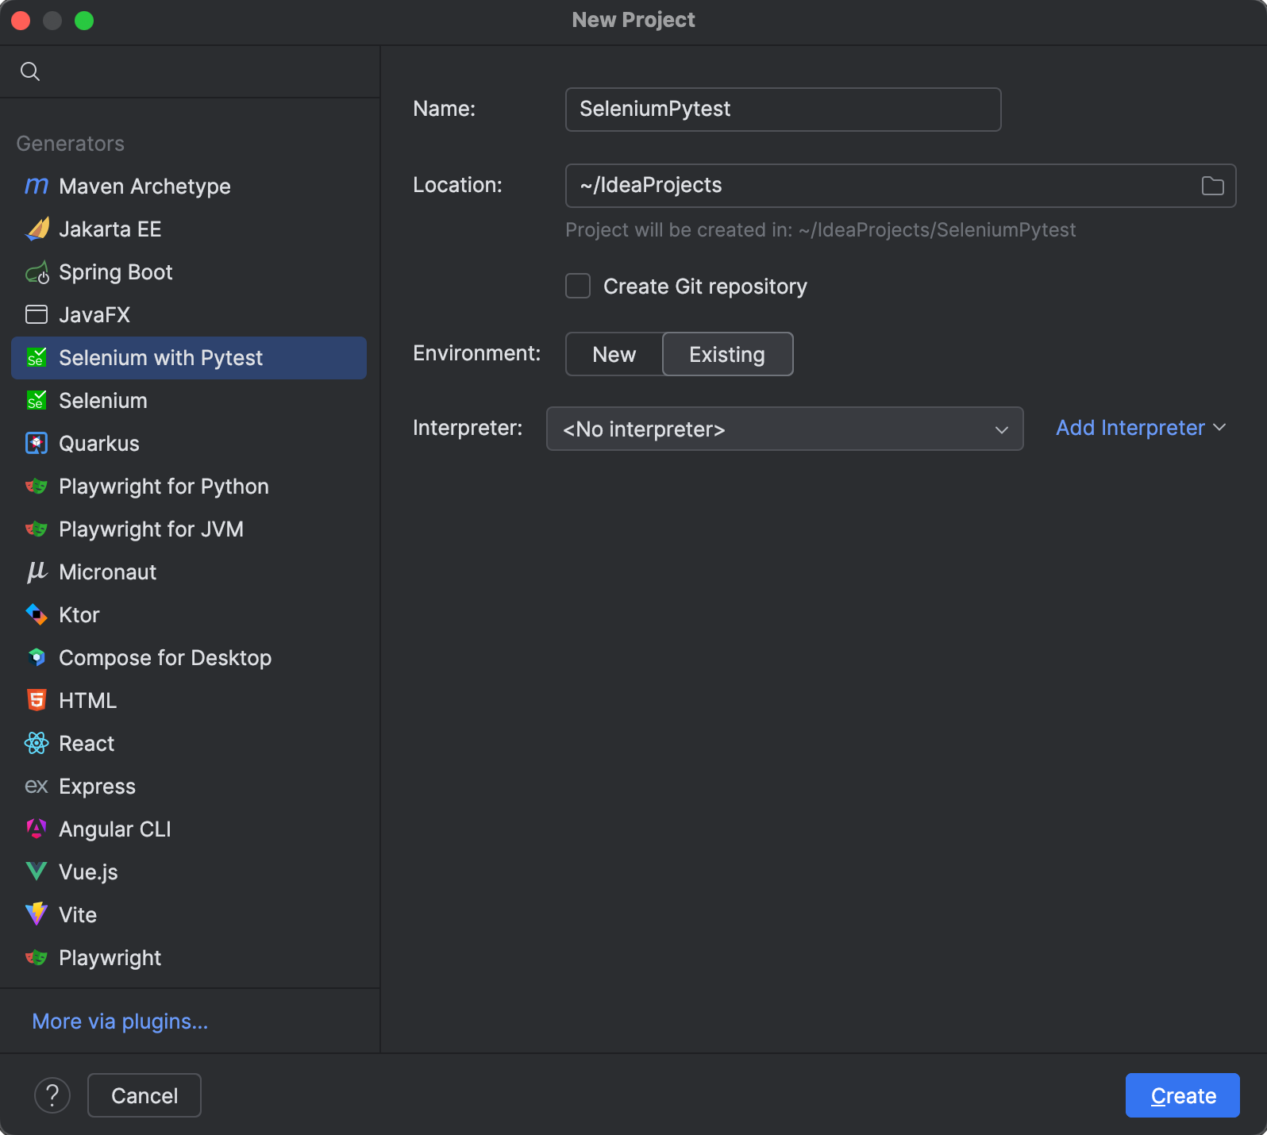
Task: Click the Create button
Action: click(1183, 1095)
